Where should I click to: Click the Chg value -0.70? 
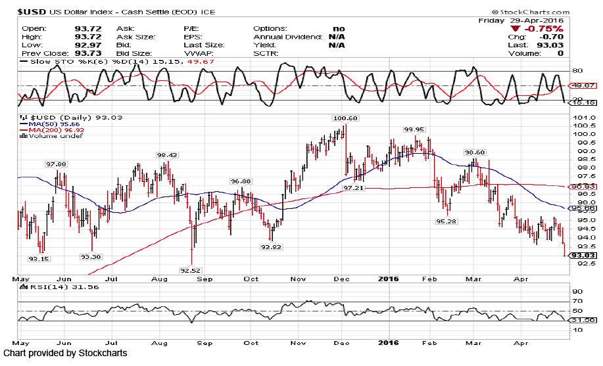(x=551, y=37)
